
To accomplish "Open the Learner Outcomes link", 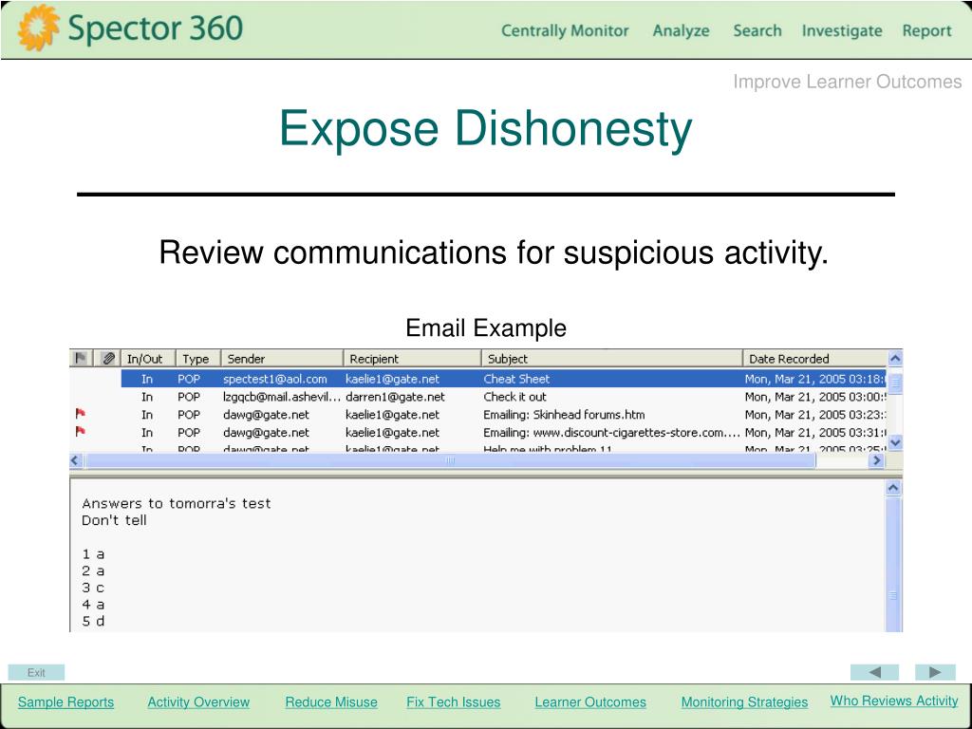I will (x=590, y=702).
